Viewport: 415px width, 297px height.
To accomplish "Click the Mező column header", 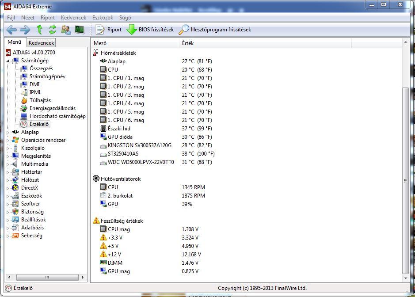I will [136, 43].
